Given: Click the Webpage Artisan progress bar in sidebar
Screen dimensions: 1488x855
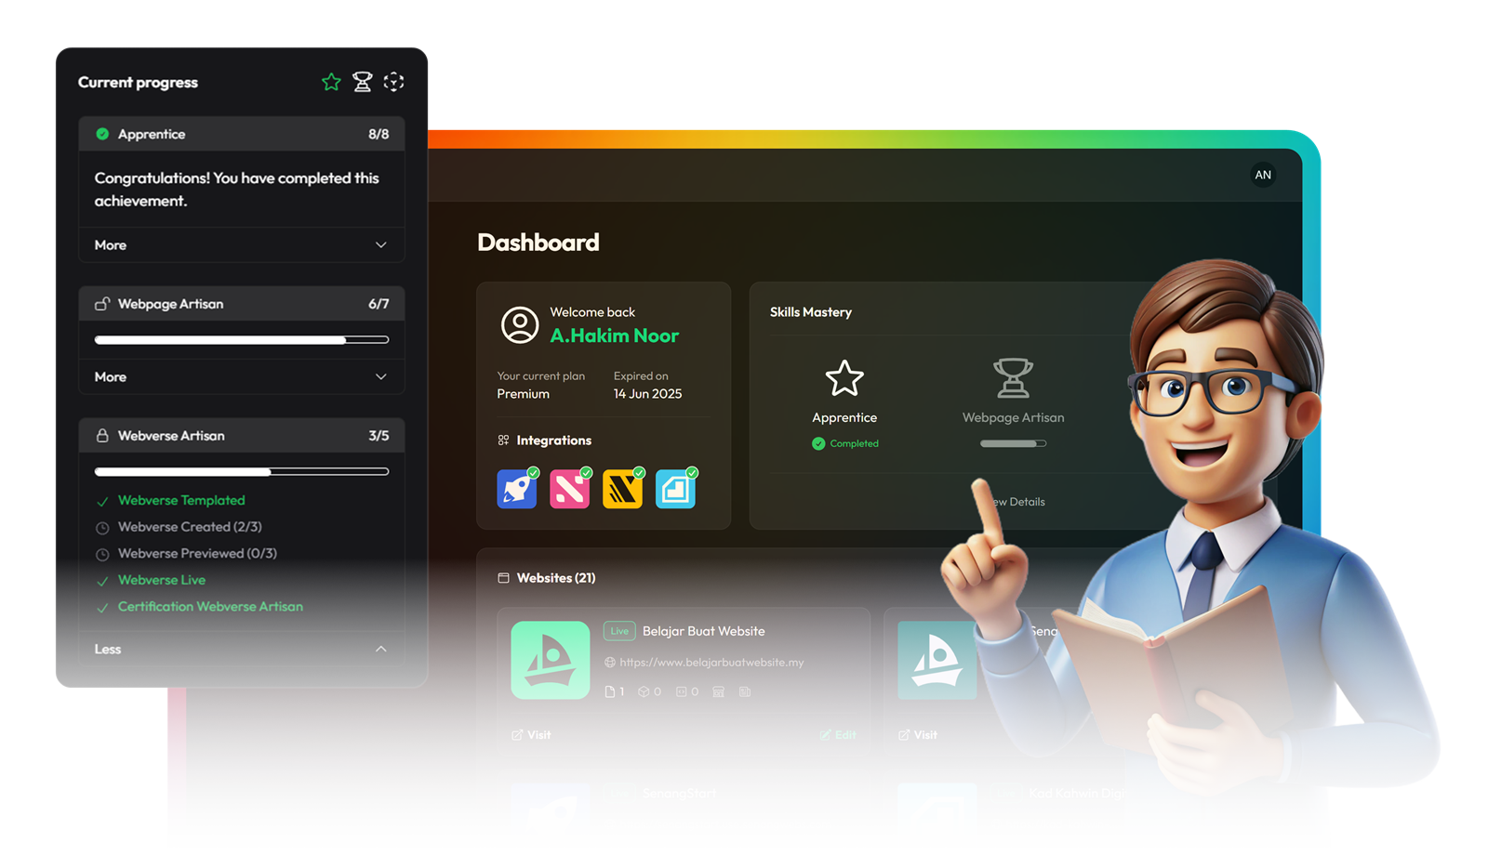Looking at the screenshot, I should tap(241, 340).
